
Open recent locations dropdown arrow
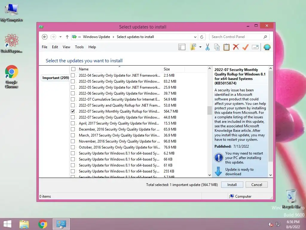pos(60,37)
